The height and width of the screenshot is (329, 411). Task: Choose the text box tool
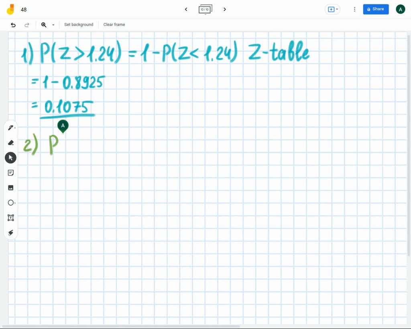[x=10, y=217]
